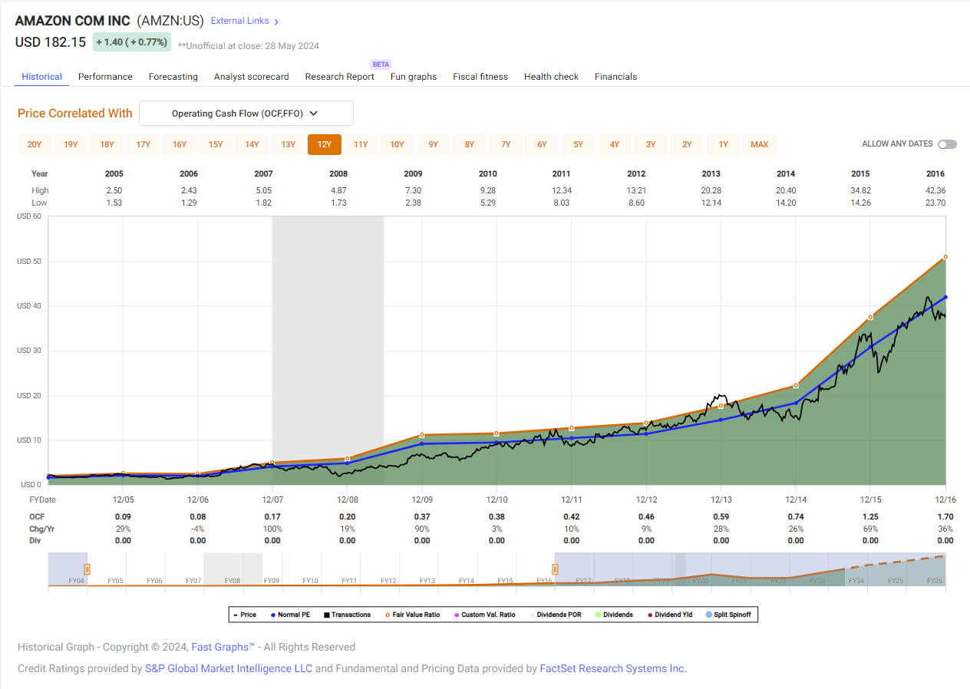Click the 2016 High value 42.36
This screenshot has height=689, width=970.
(x=935, y=190)
